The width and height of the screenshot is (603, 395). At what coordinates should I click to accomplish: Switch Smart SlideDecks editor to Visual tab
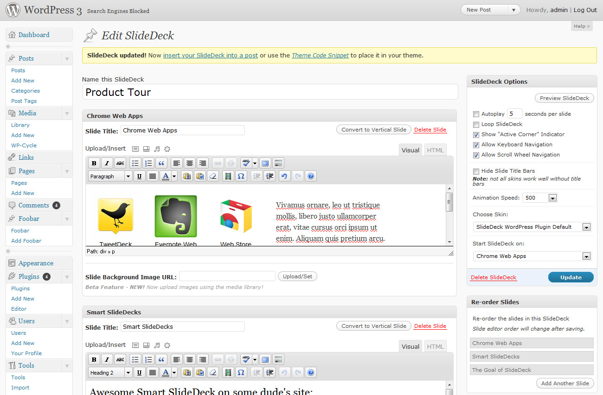tap(411, 346)
